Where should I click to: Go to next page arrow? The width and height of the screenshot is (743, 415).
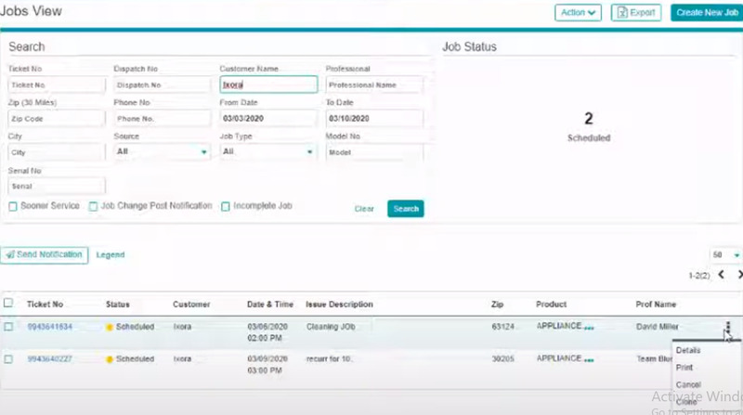click(x=739, y=274)
